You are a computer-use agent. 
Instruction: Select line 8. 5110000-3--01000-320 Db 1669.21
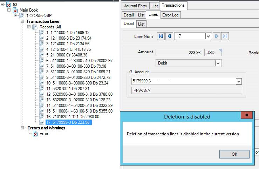click(78, 72)
